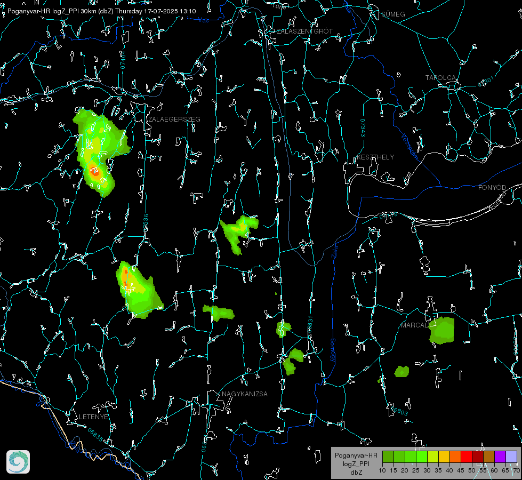Click the SÜMEG city label
522x480 pixels.
pyautogui.click(x=393, y=14)
